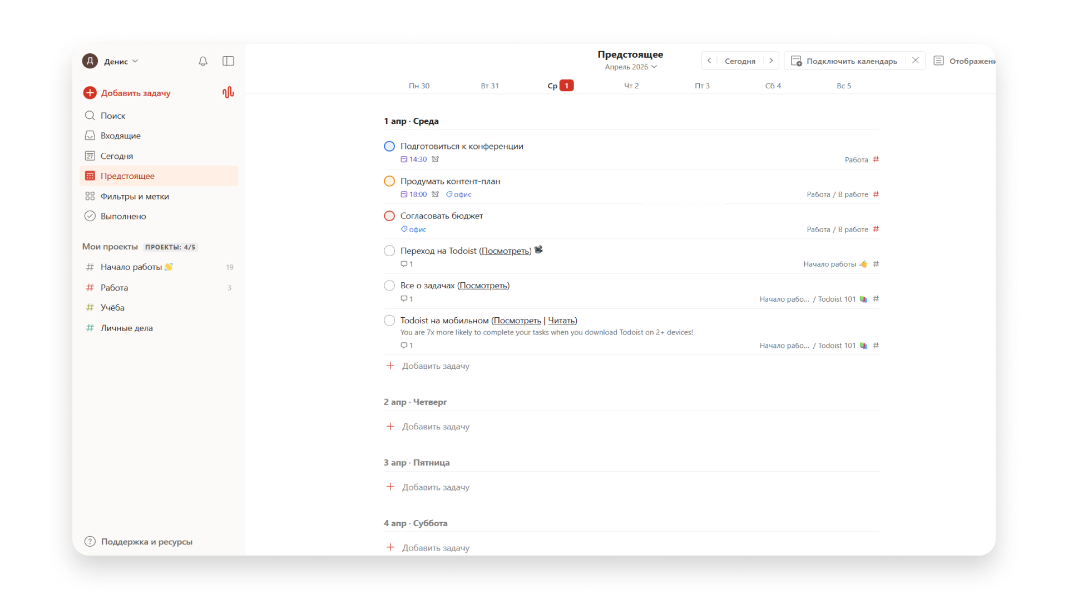Click Добавить задачу under 2 апр

coord(436,426)
